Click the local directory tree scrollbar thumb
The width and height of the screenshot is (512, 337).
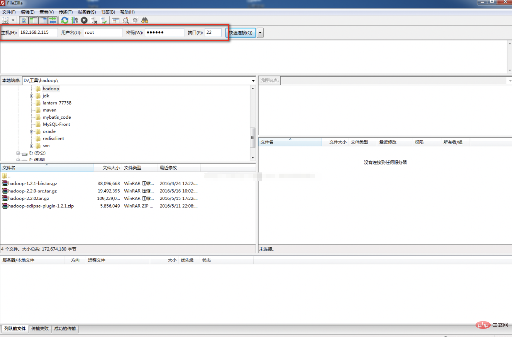(253, 138)
